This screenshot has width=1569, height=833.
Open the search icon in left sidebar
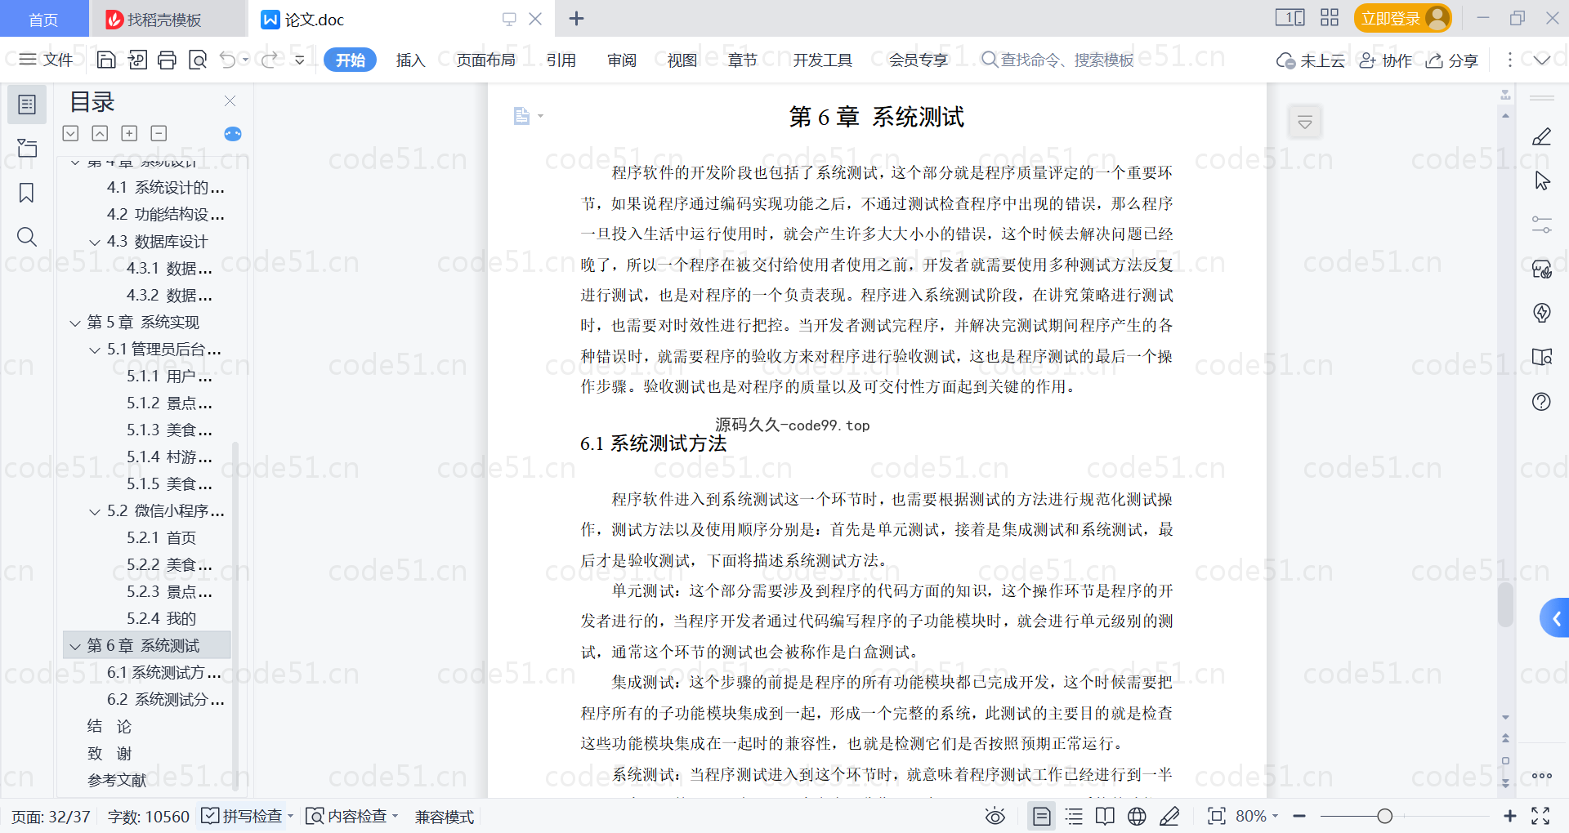[x=27, y=237]
